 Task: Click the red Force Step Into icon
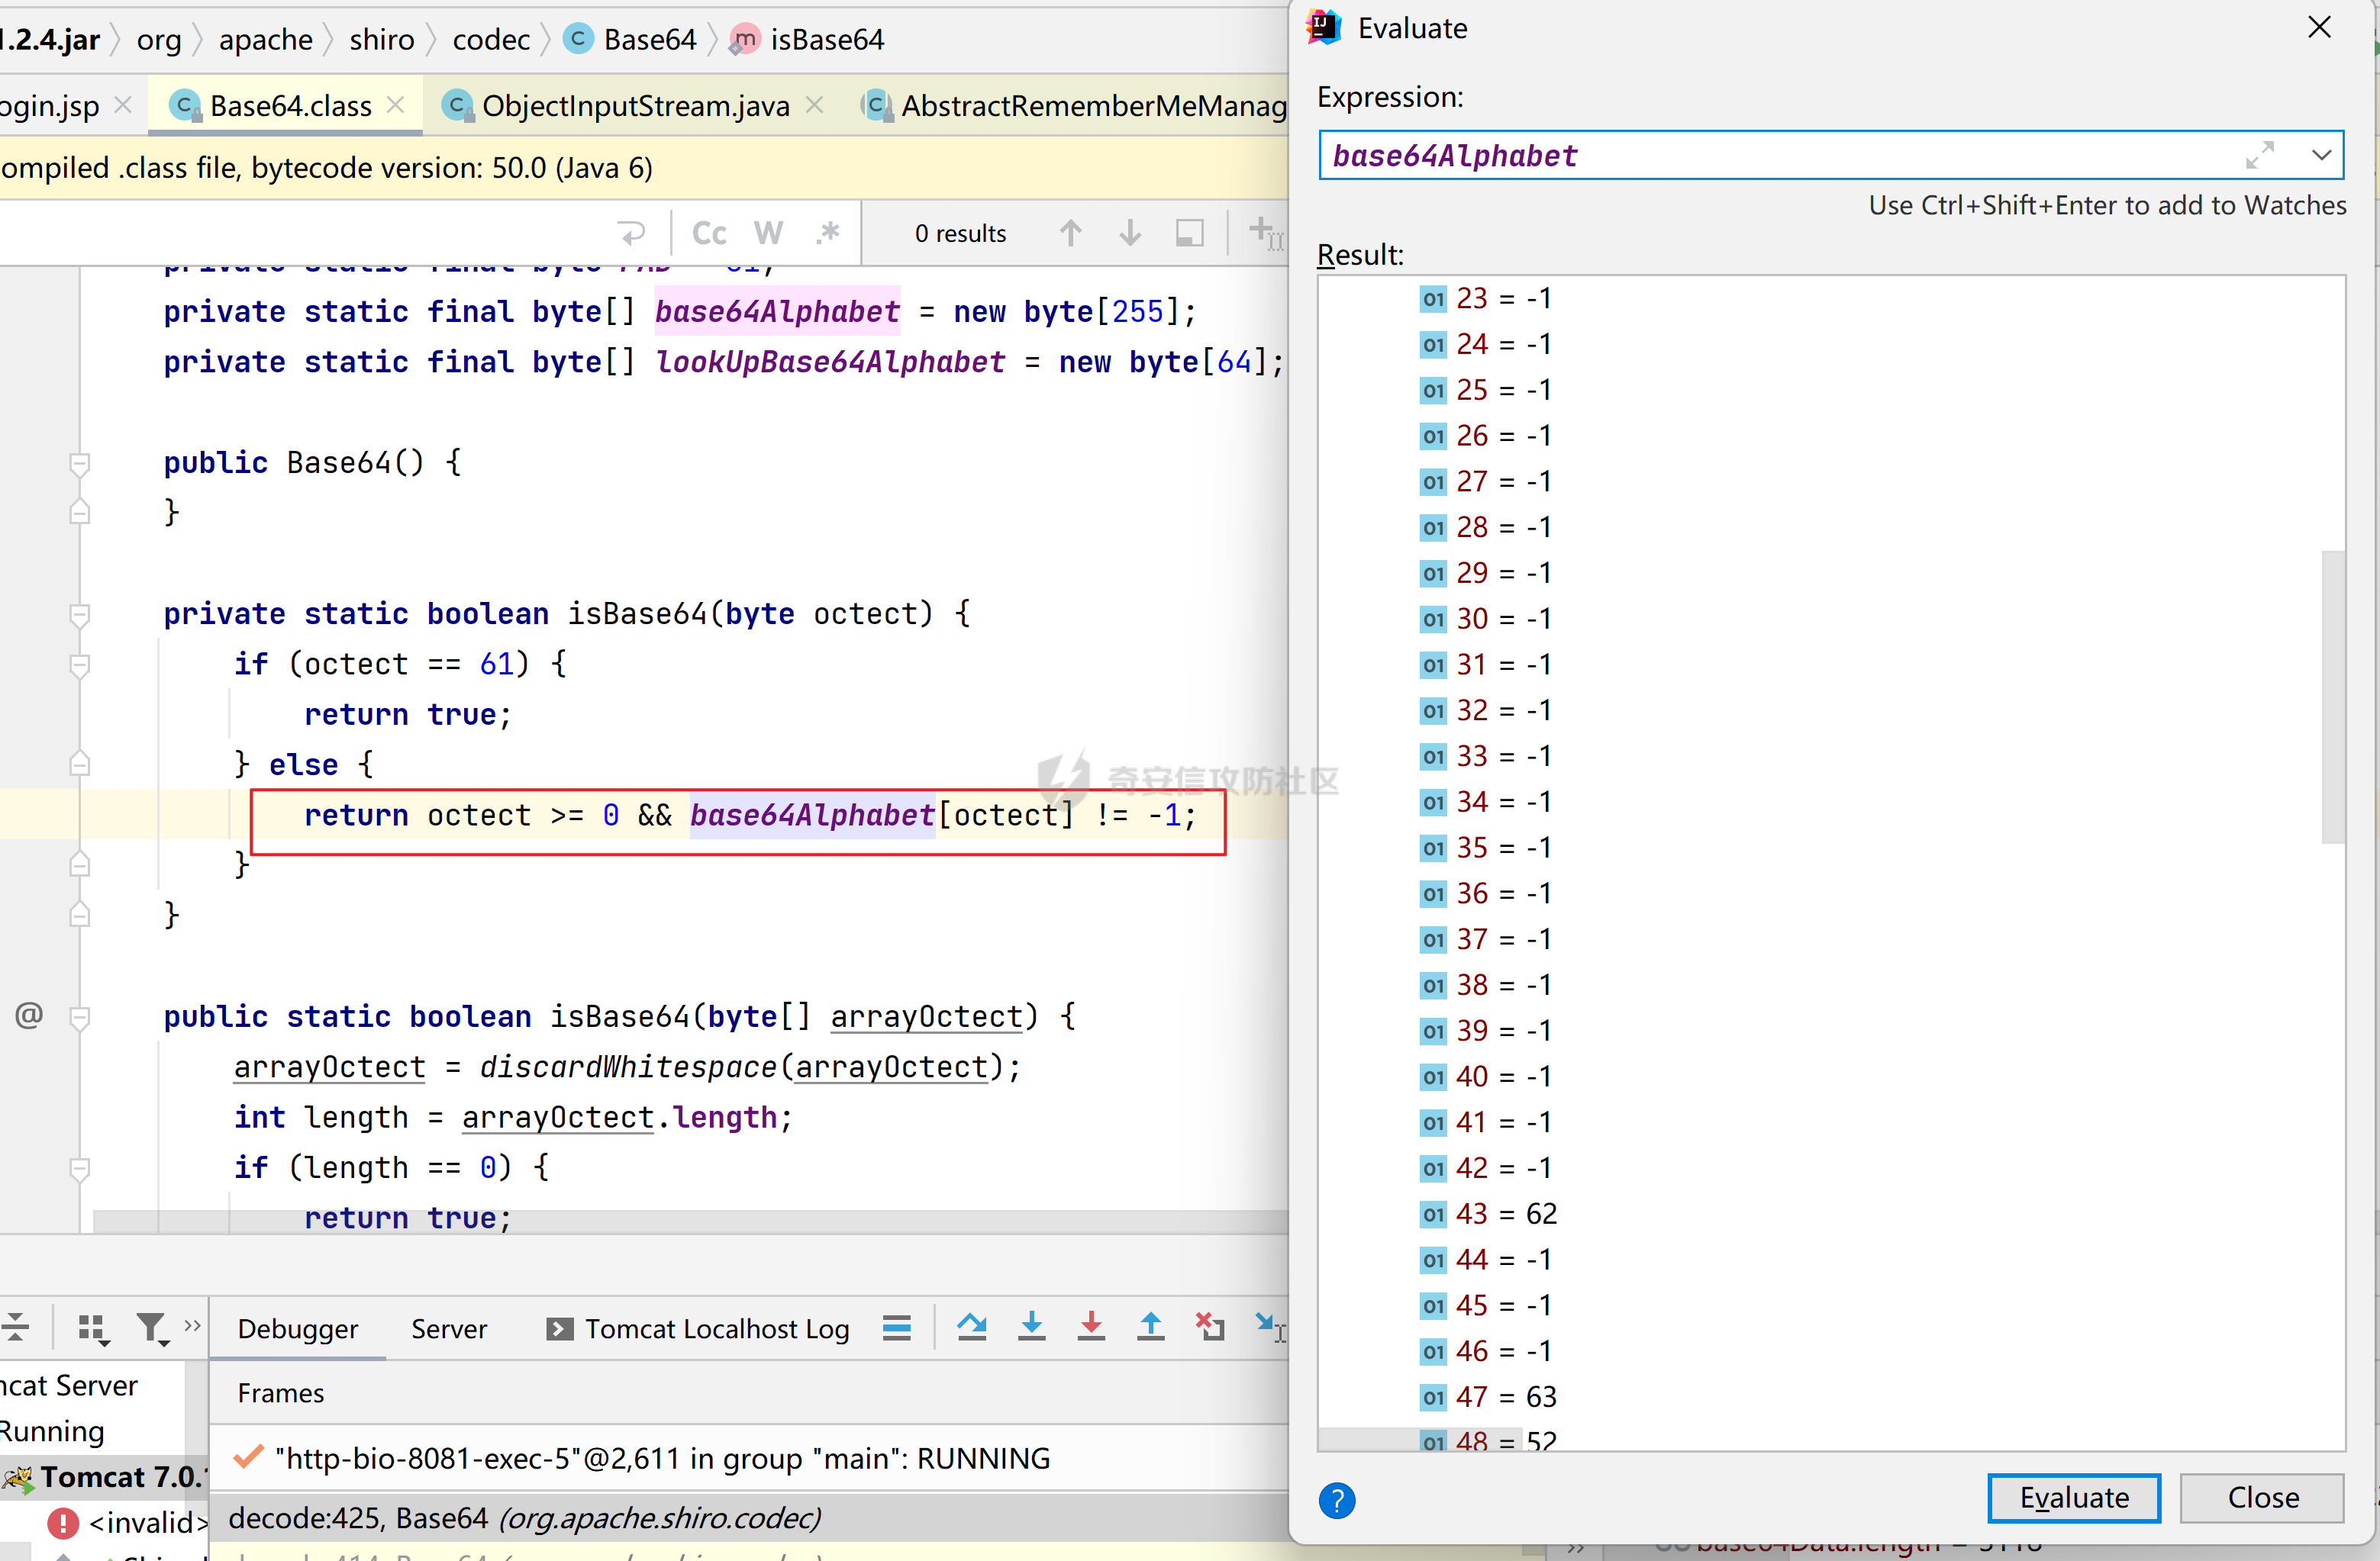click(x=1091, y=1327)
